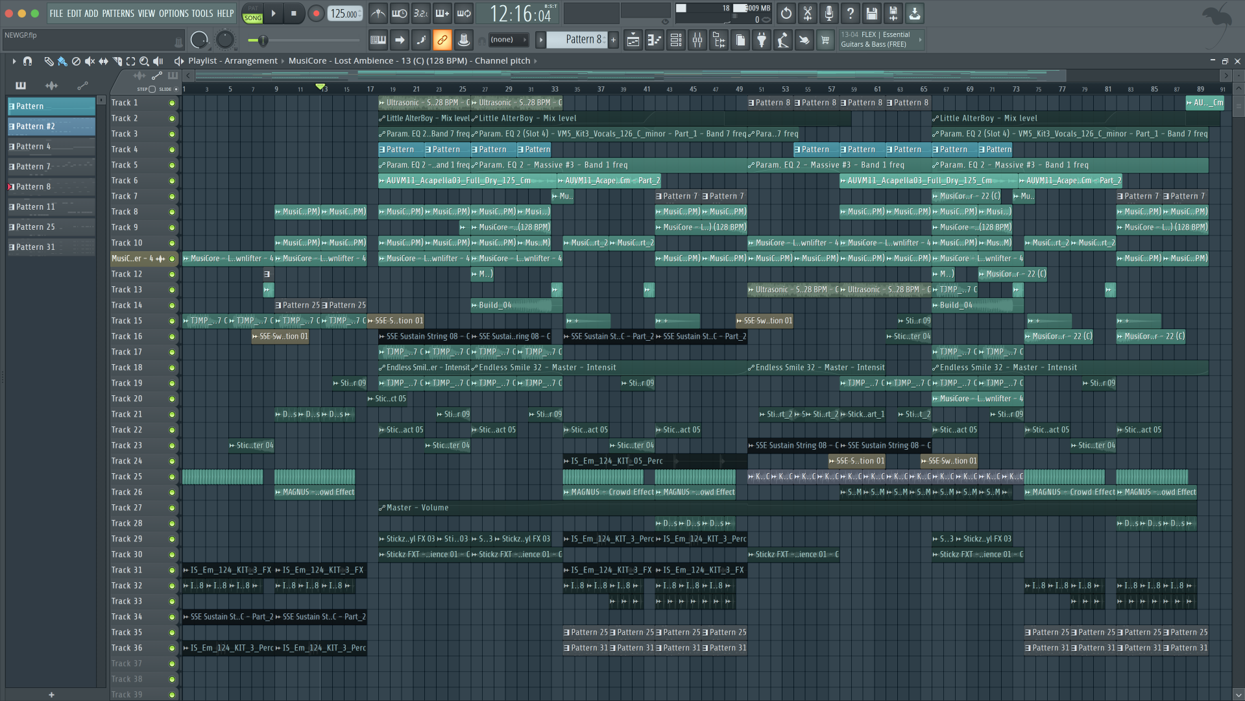Open the FILE menu
1245x701 pixels.
pos(56,14)
